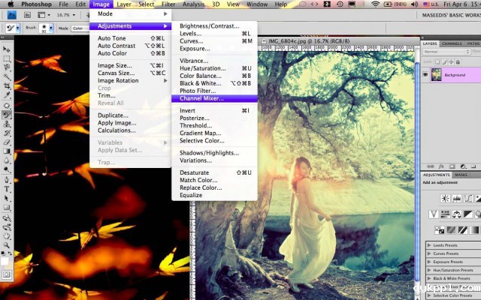
Task: Hide the Background layer with the eye icon
Action: click(x=426, y=75)
